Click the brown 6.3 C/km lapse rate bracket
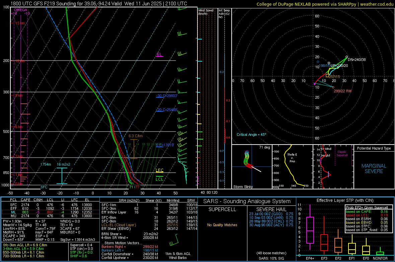The width and height of the screenshot is (395, 262). click(134, 149)
